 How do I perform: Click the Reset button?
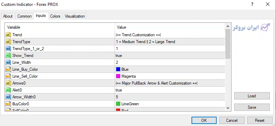pos(260,120)
